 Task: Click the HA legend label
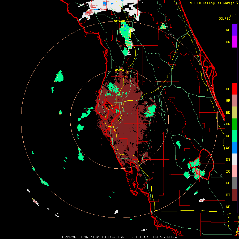coord(228,89)
